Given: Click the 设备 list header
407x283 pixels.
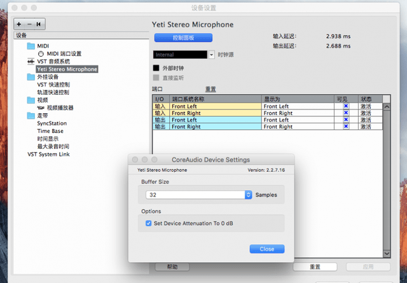Looking at the screenshot, I should tap(81, 36).
